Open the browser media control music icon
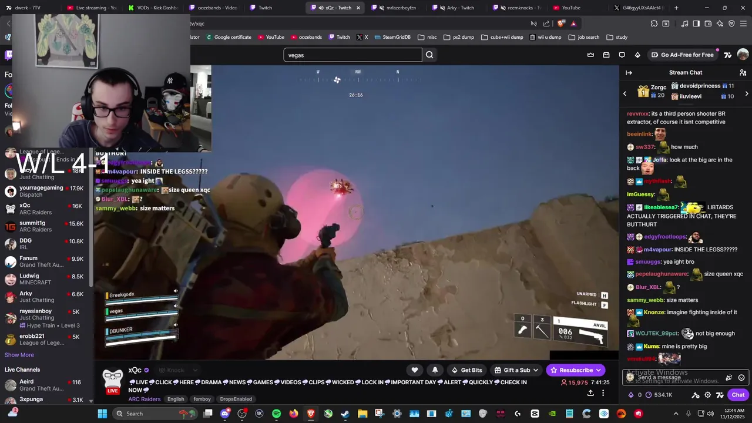Viewport: 752px width, 423px height. [684, 23]
